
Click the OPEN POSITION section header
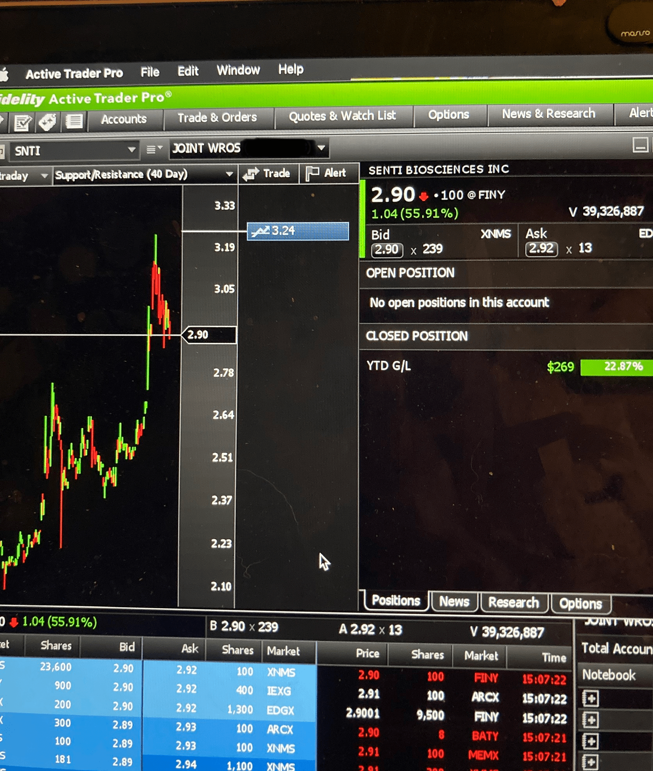coord(410,273)
